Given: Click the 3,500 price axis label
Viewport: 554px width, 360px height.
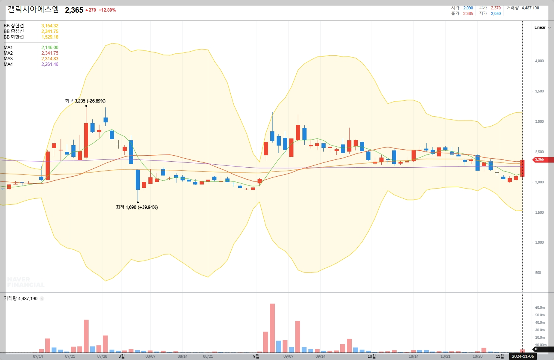Looking at the screenshot, I should coord(539,91).
